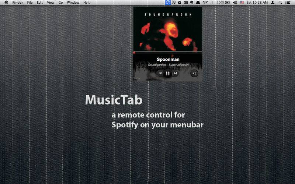Click the terminal menubar icon
Viewport: 295px width, 184px height.
click(186, 3)
